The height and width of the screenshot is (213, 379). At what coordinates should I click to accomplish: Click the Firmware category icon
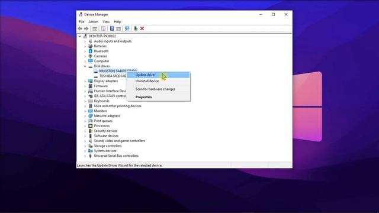tap(91, 86)
